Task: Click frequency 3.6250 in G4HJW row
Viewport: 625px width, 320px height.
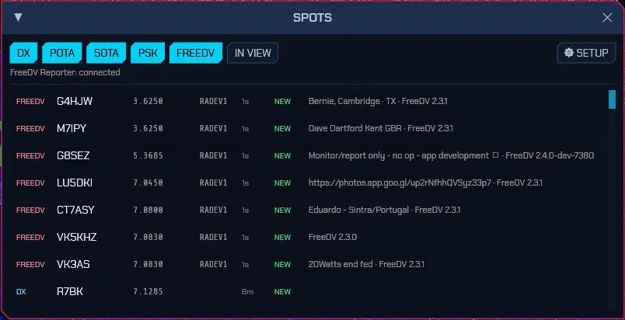Action: 148,101
